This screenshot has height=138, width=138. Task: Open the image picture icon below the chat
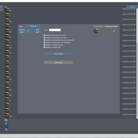click(6, 120)
